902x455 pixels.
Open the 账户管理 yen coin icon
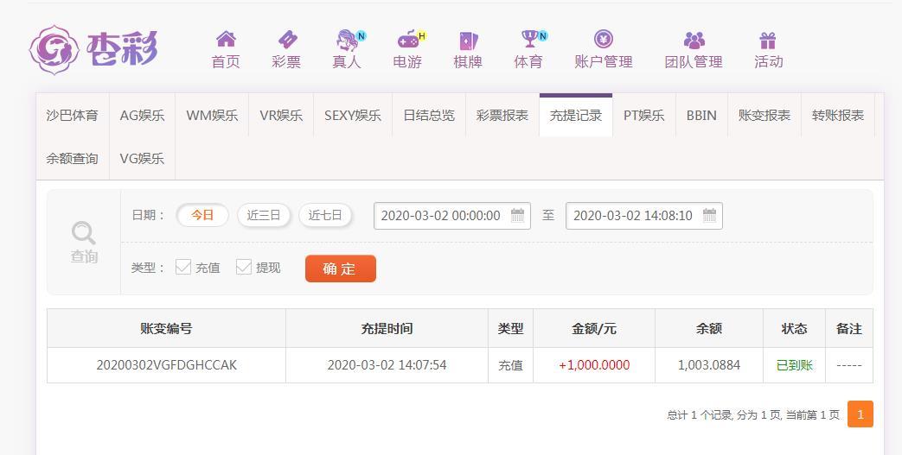tap(604, 39)
